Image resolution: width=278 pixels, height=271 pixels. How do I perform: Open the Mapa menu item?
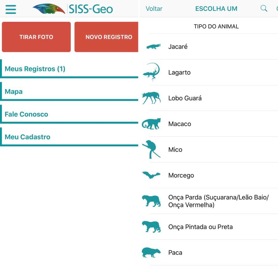point(14,92)
